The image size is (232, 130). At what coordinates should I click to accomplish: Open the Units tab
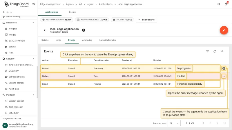58,40
